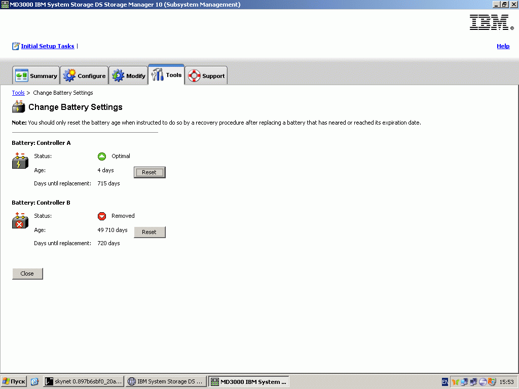The height and width of the screenshot is (389, 519).
Task: Open Internet Explorer from quick launch
Action: [34, 381]
